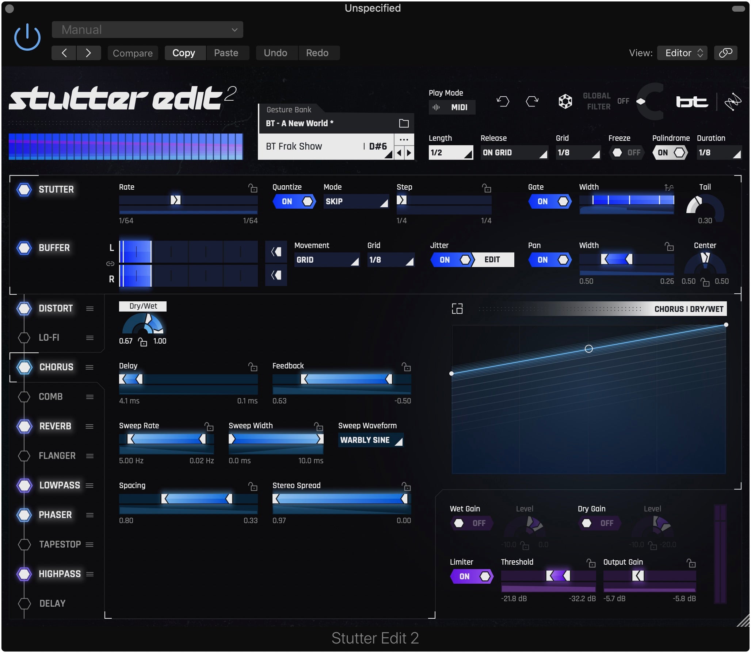Screen dimensions: 751x653
Task: Open the Manual preset dropdown
Action: click(147, 30)
